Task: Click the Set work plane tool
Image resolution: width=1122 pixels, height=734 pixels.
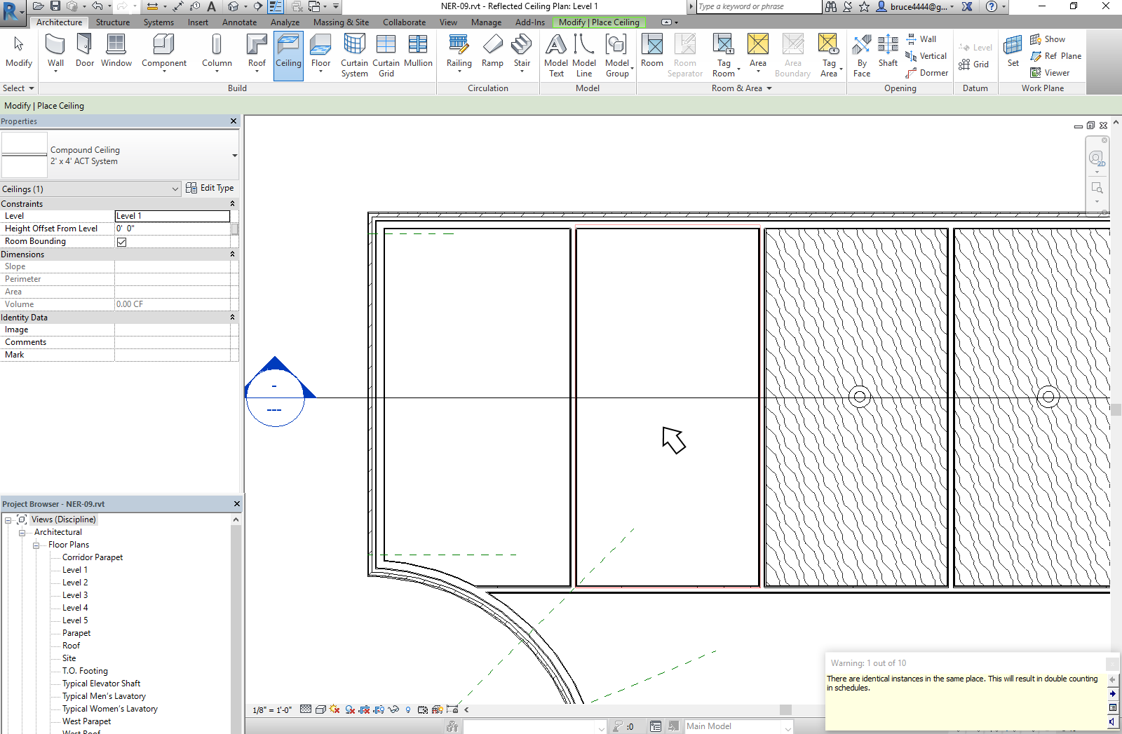Action: [x=1013, y=53]
